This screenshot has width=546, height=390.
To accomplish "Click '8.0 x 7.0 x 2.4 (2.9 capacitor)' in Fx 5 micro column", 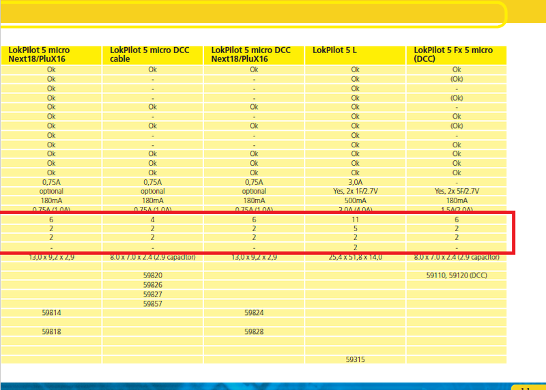I will pos(457,258).
